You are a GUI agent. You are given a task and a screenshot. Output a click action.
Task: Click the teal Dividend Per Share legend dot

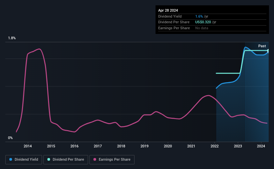pos(49,159)
